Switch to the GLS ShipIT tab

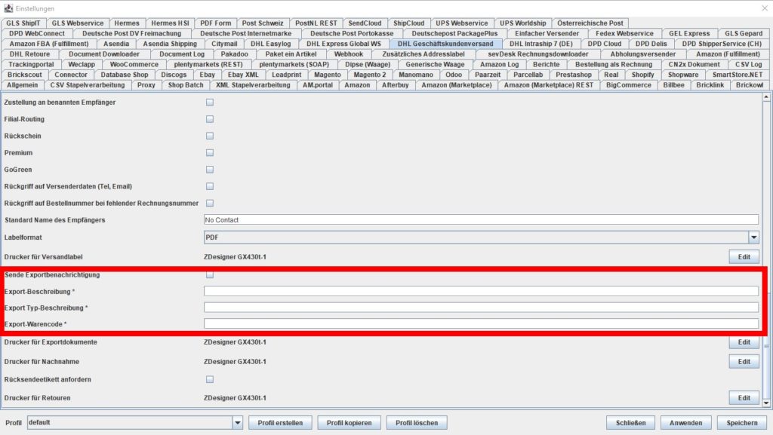(x=23, y=23)
